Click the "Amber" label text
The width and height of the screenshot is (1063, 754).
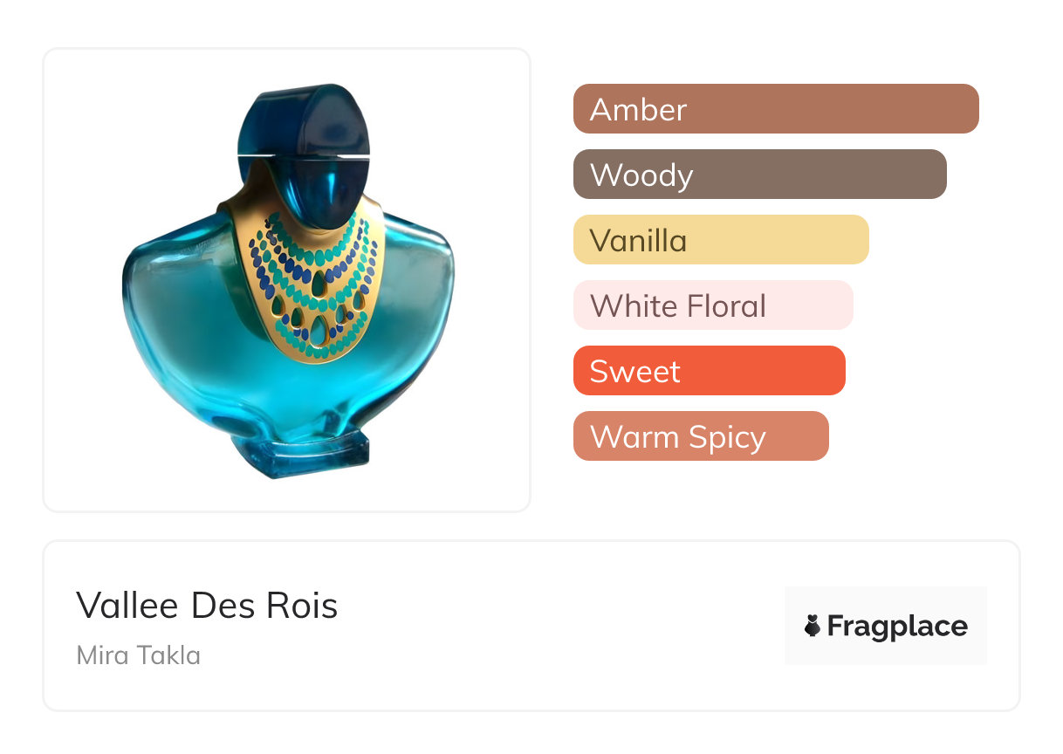pos(638,109)
